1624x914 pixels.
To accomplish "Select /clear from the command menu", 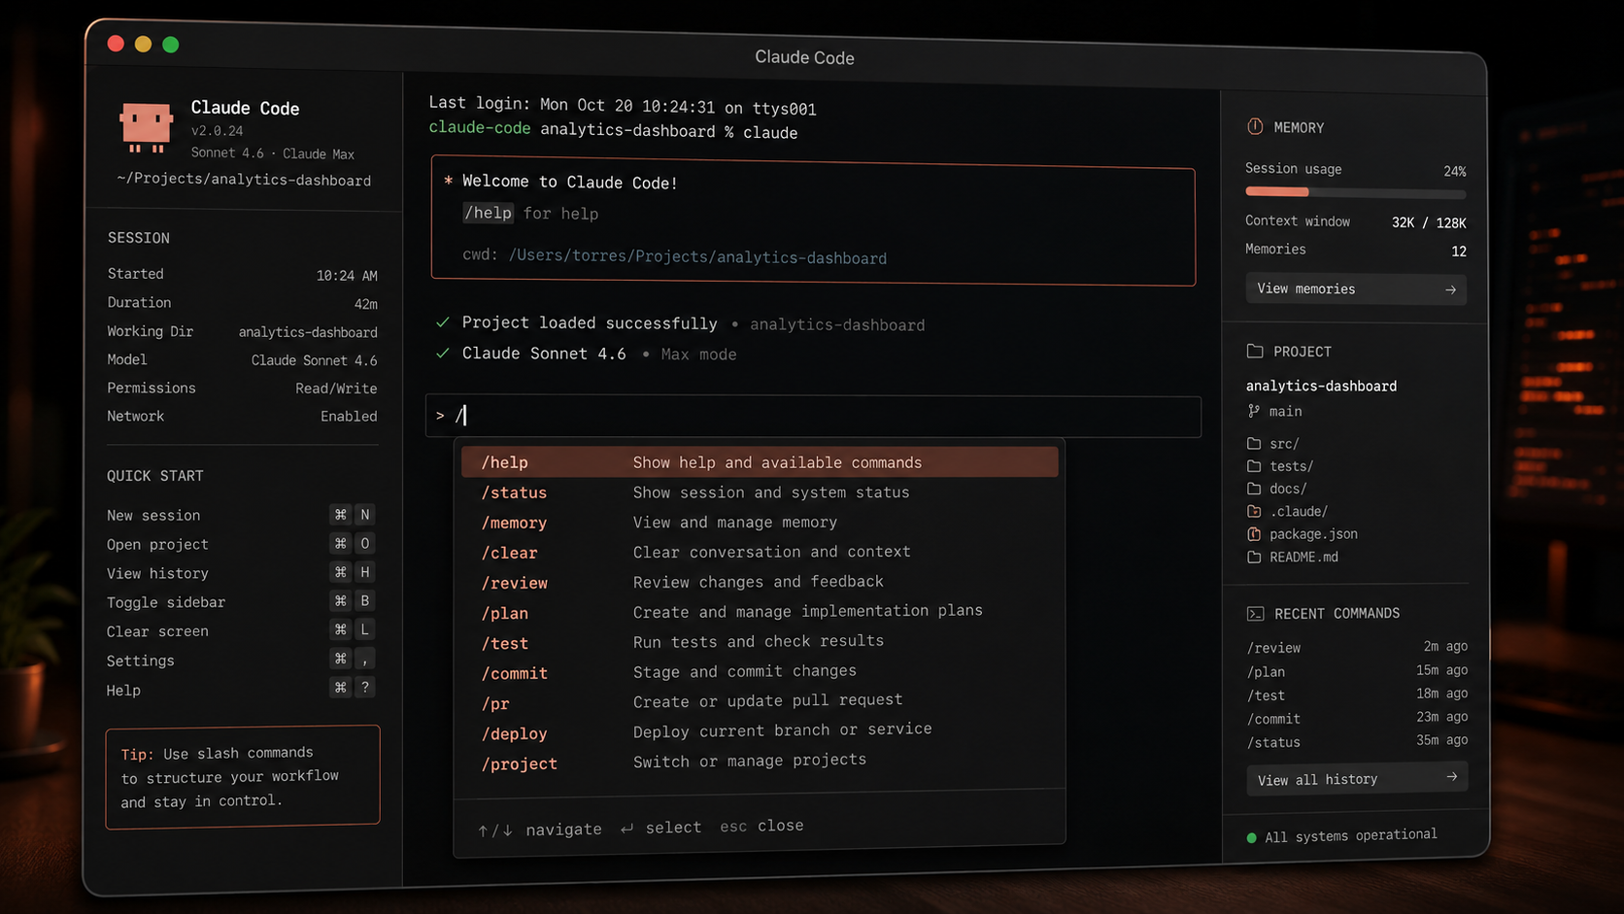I will click(760, 553).
